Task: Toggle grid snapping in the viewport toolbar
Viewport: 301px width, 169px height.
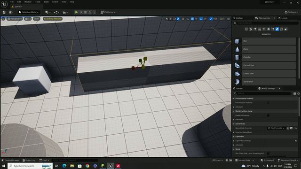Action: [192, 19]
